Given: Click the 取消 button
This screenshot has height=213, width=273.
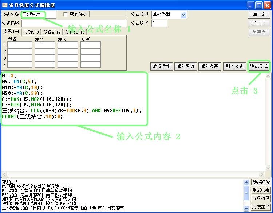Looking at the screenshot, I should pyautogui.click(x=259, y=23).
